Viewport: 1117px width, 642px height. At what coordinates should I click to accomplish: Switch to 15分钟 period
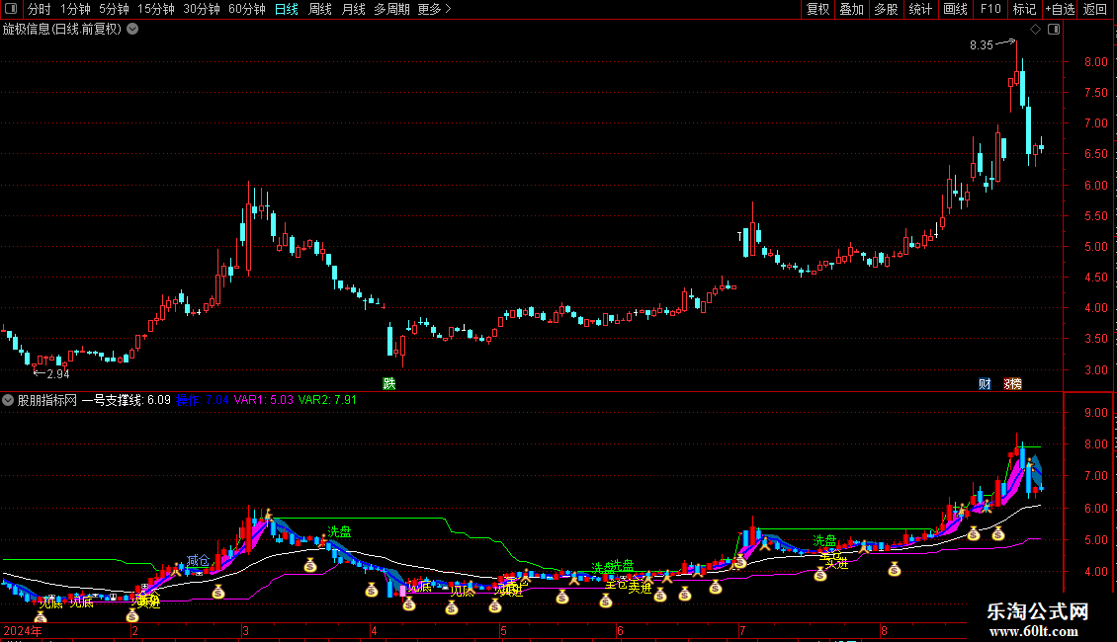tap(156, 9)
